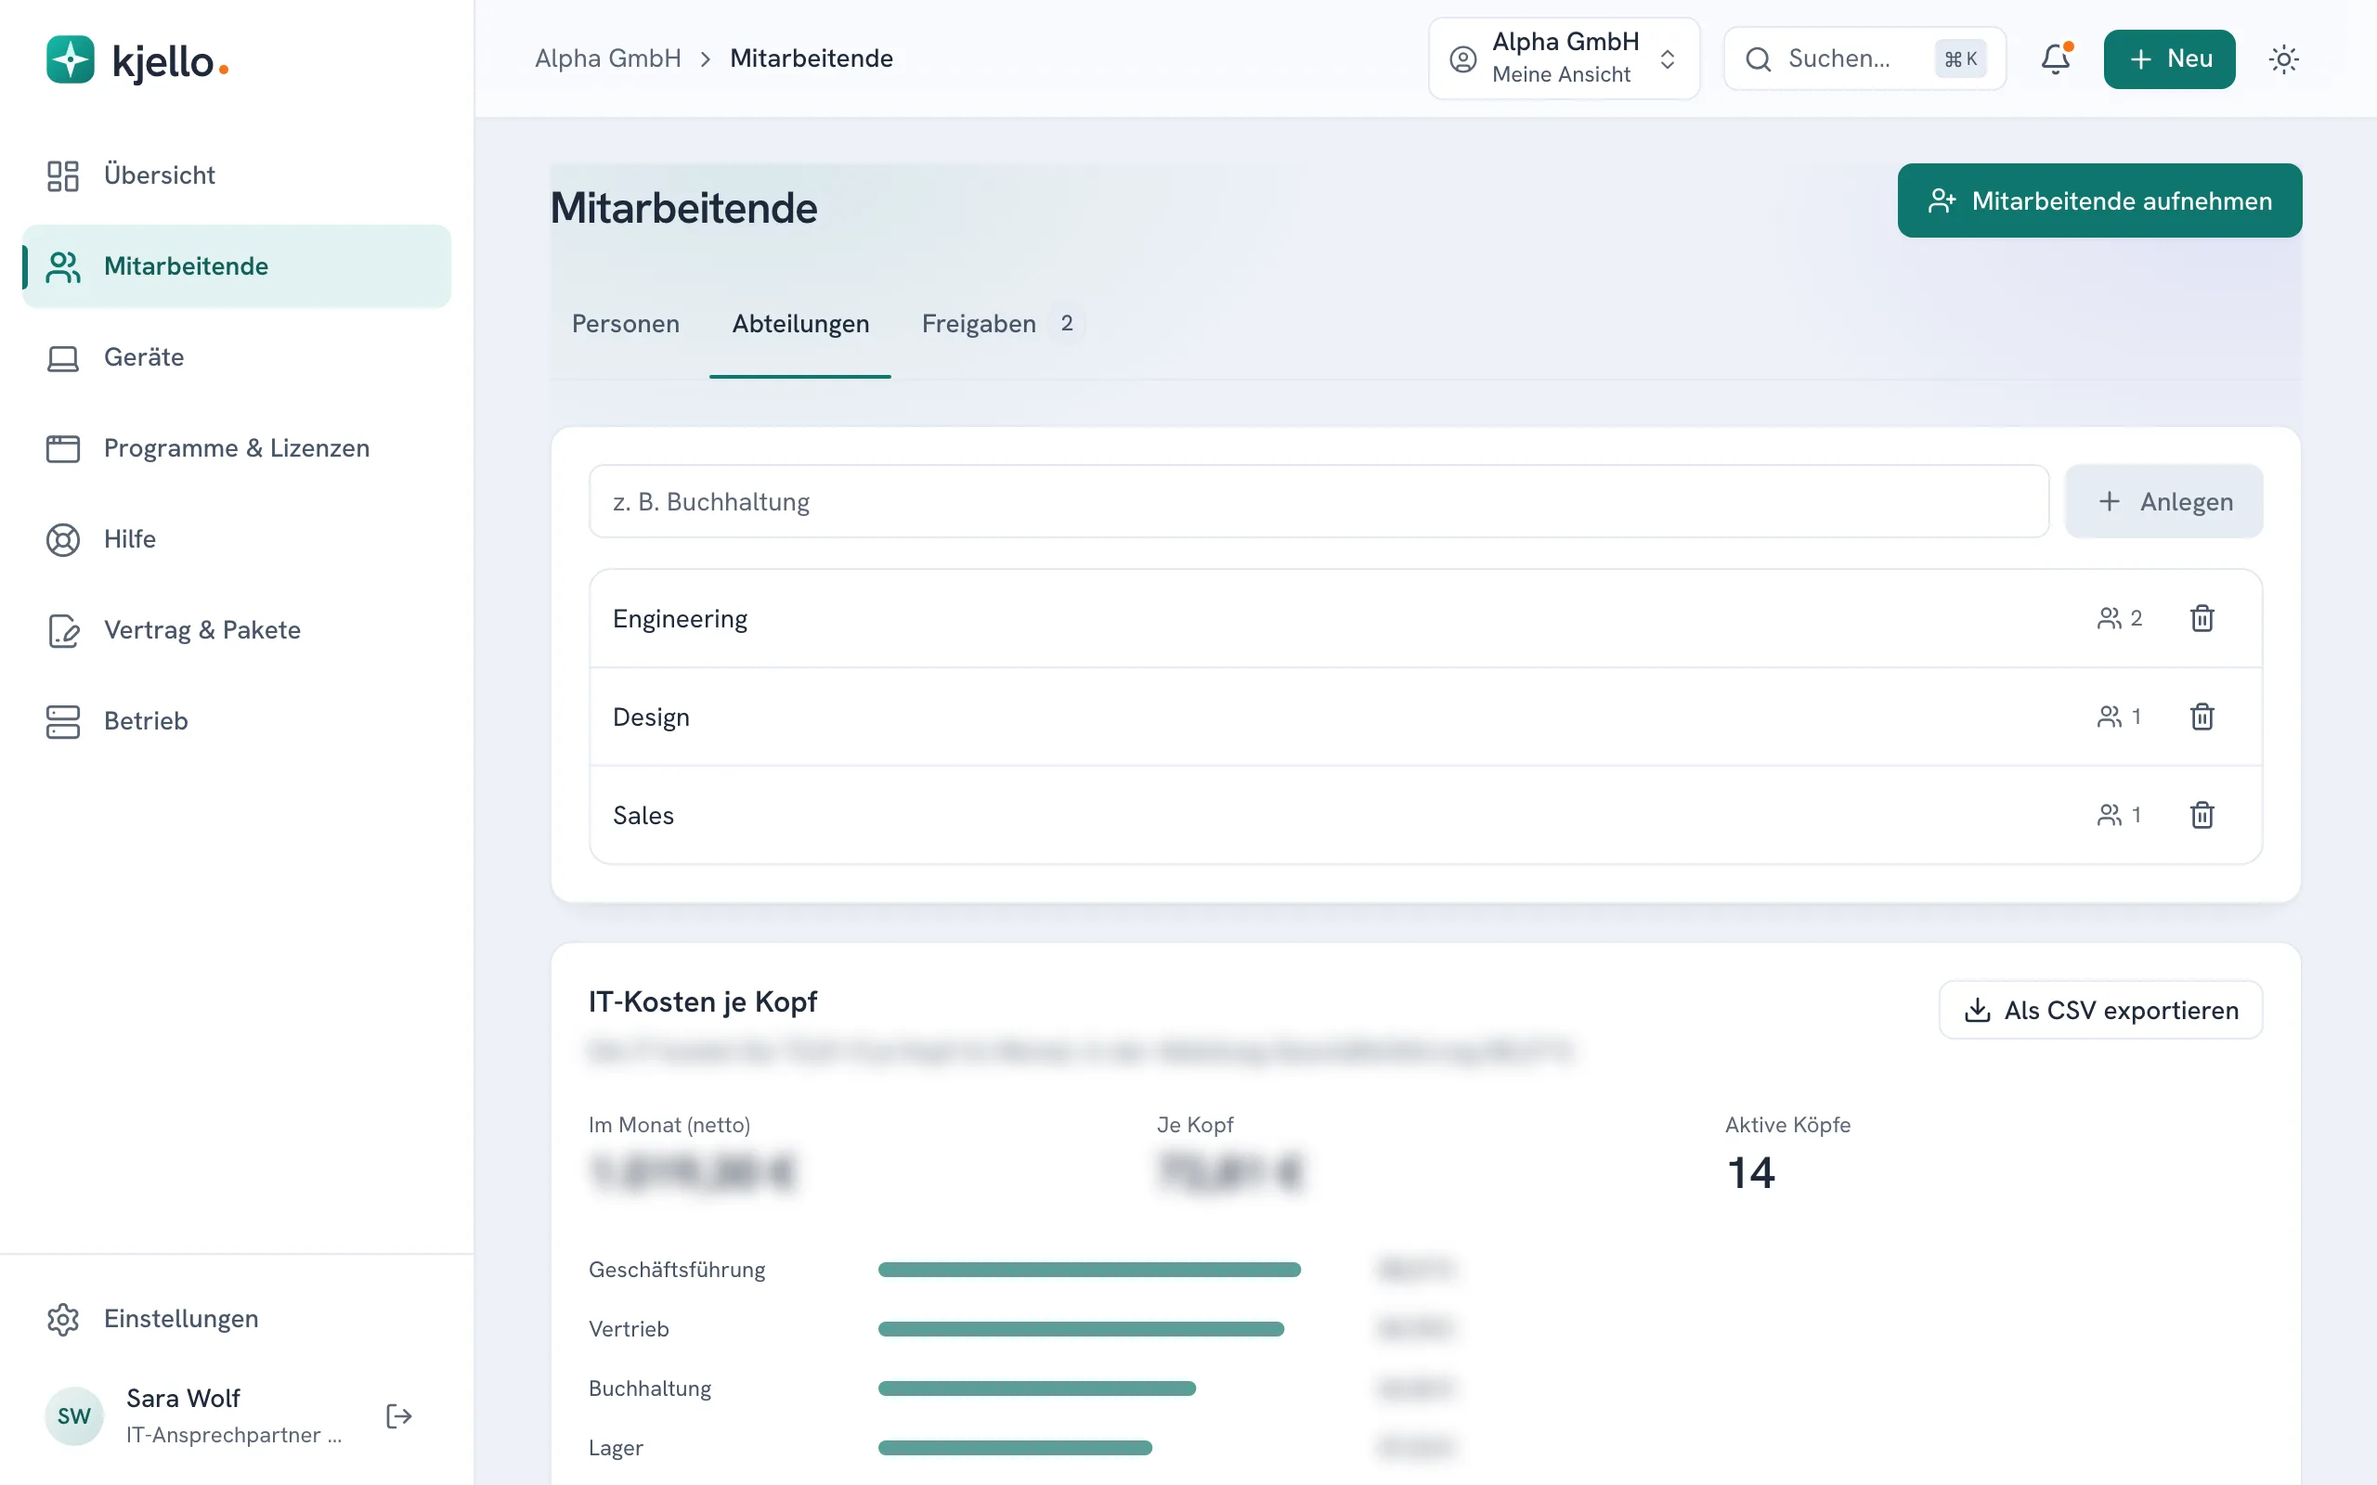Delete the Engineering department

(x=2202, y=618)
